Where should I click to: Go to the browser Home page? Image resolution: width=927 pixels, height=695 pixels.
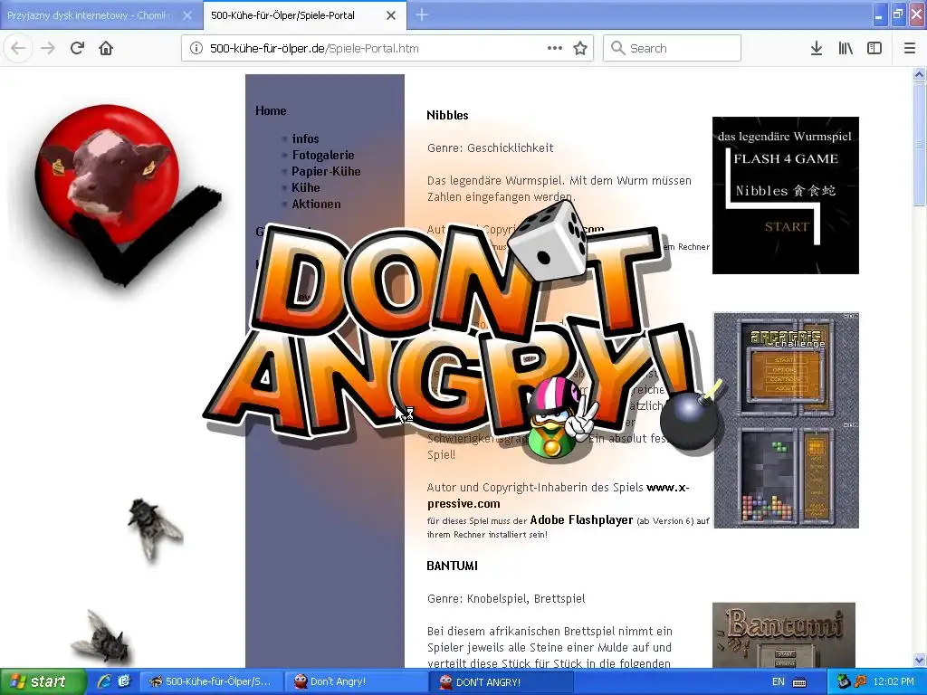(106, 49)
